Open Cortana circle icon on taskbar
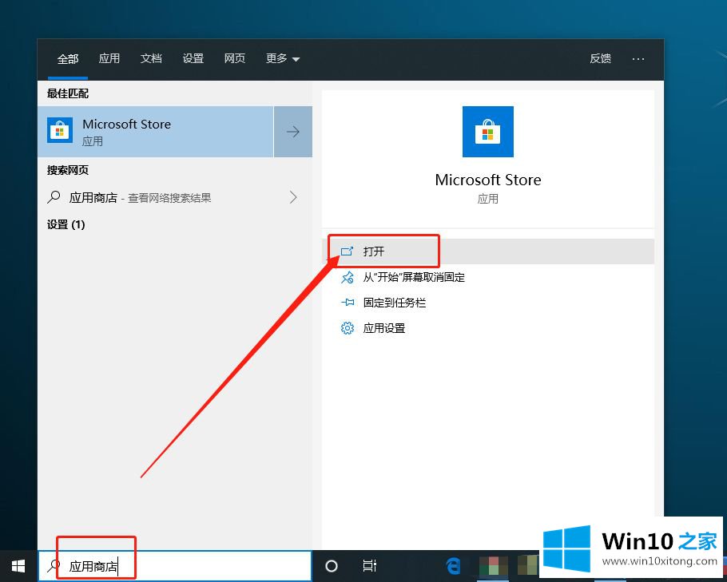 coord(331,566)
